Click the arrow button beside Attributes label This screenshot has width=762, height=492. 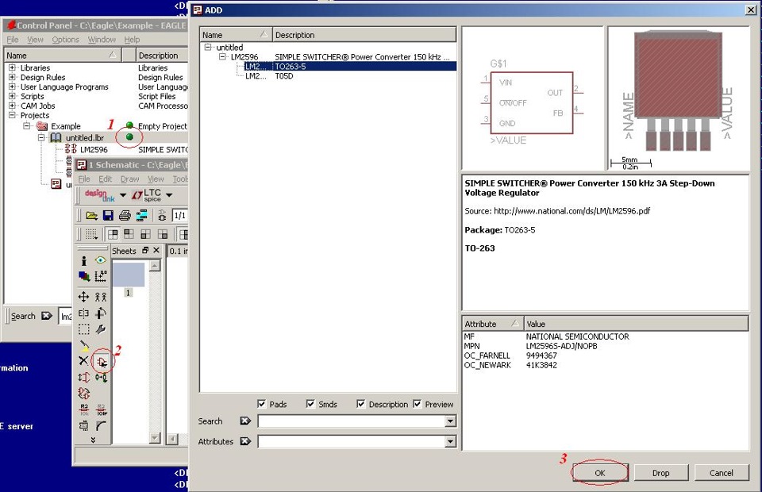[x=245, y=441]
